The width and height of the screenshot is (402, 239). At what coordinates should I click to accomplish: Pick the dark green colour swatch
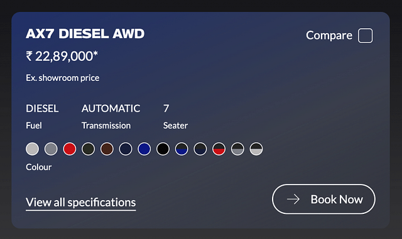[x=88, y=149]
